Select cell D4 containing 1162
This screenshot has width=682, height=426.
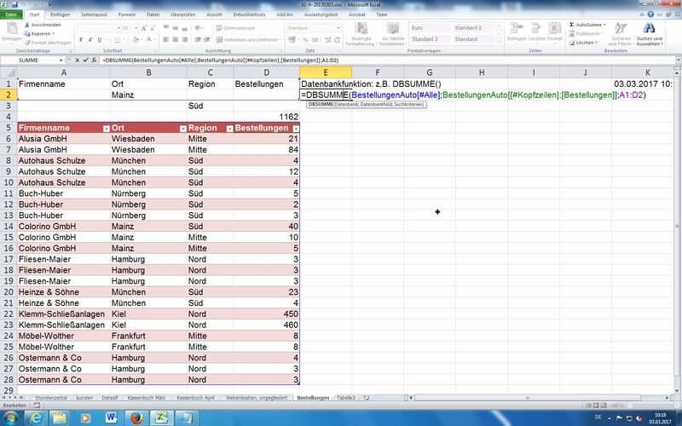click(x=268, y=116)
